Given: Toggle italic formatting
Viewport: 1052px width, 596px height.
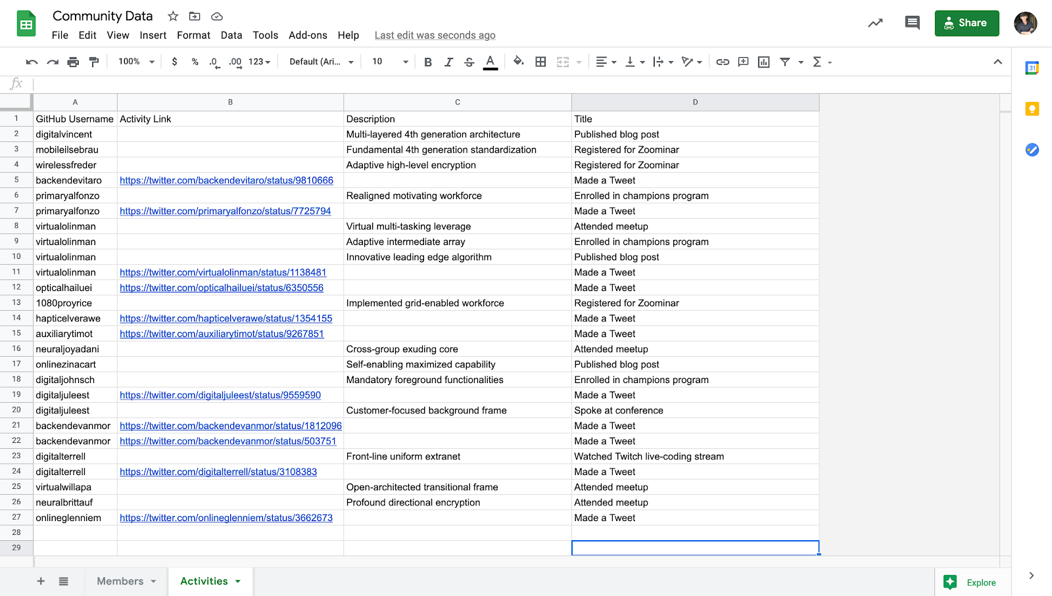Looking at the screenshot, I should tap(448, 61).
